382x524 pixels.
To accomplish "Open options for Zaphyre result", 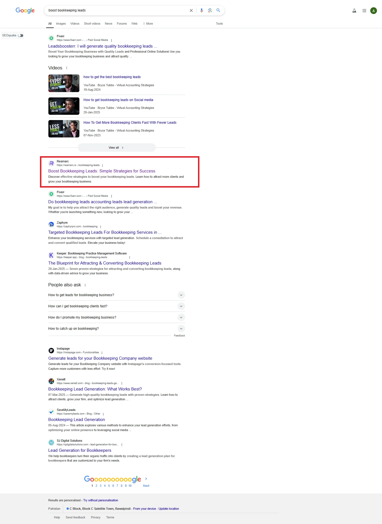I will point(100,227).
